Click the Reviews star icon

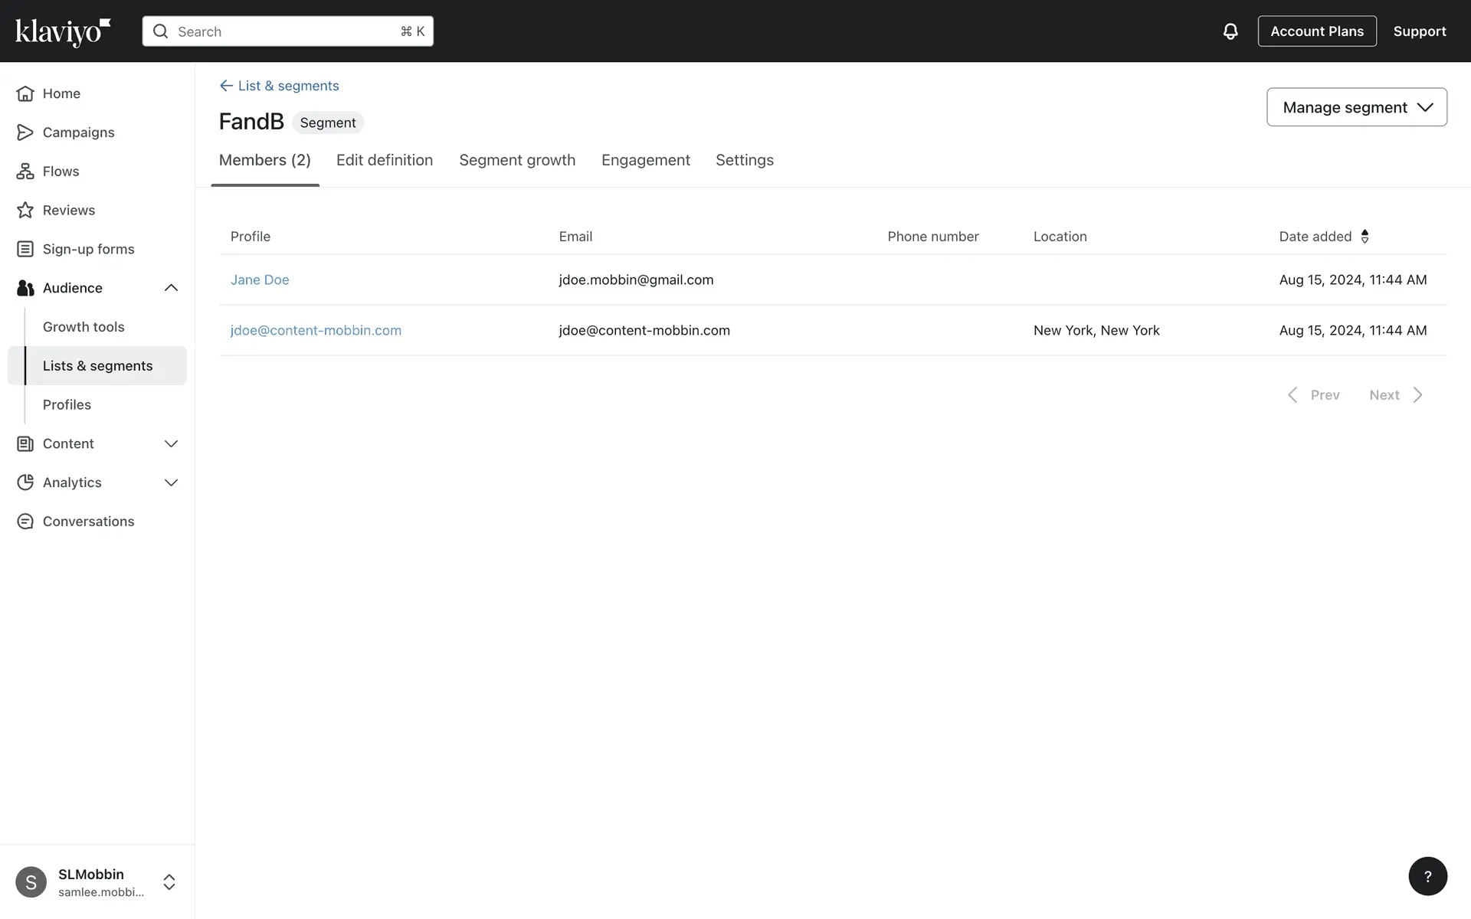25,210
